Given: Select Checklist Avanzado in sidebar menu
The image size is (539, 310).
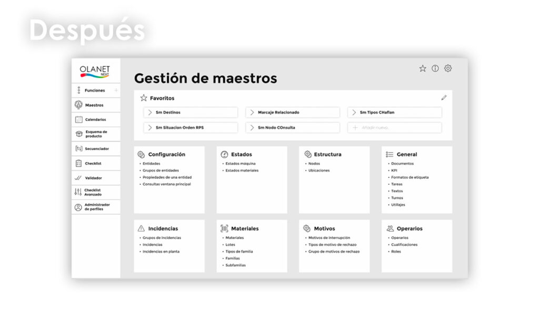Looking at the screenshot, I should (93, 192).
